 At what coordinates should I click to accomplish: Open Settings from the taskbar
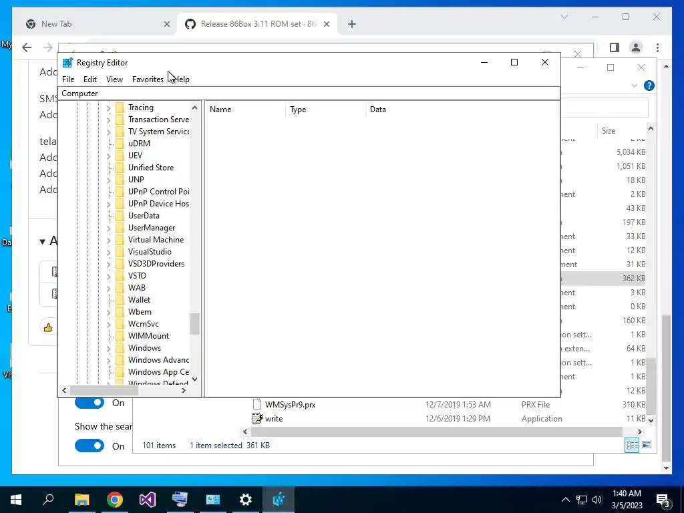coord(246,500)
